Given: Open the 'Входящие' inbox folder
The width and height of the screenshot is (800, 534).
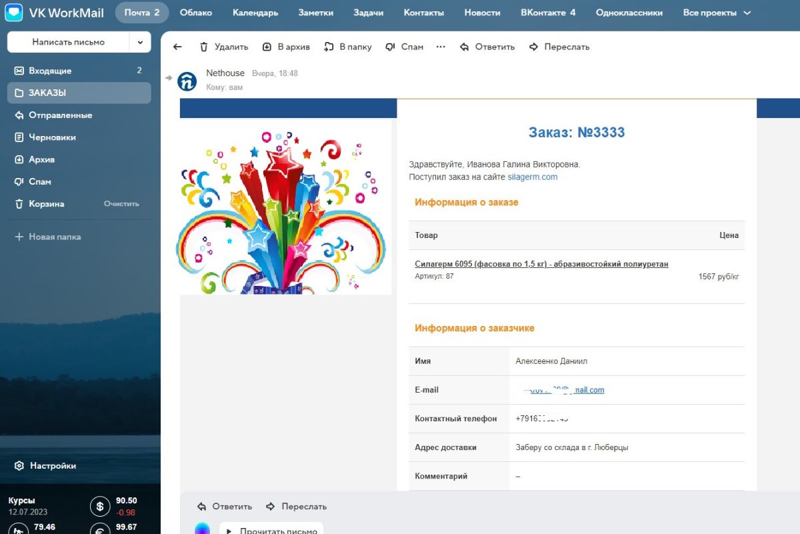Looking at the screenshot, I should 50,71.
